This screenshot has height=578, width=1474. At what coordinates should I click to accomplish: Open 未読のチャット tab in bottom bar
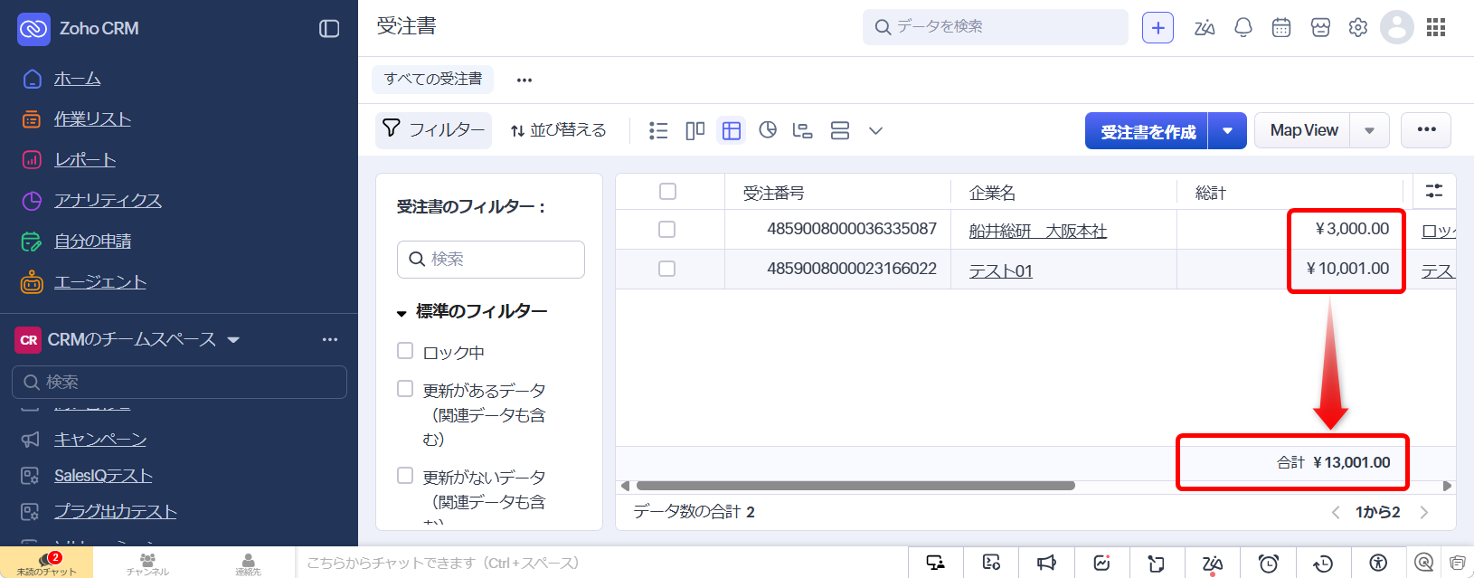tap(46, 564)
